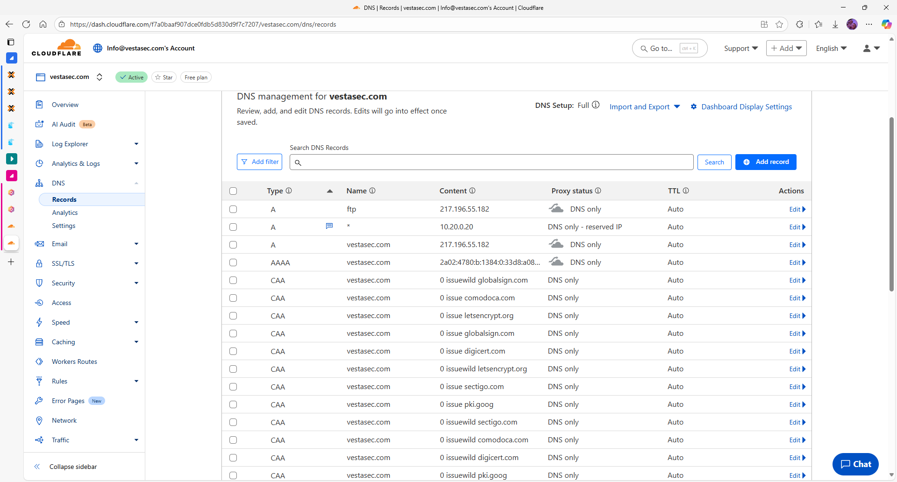Open browser downloads icon
Image resolution: width=897 pixels, height=482 pixels.
point(835,24)
